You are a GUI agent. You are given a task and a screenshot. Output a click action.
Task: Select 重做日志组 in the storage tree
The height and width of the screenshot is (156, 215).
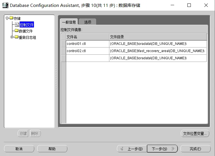[27, 37]
